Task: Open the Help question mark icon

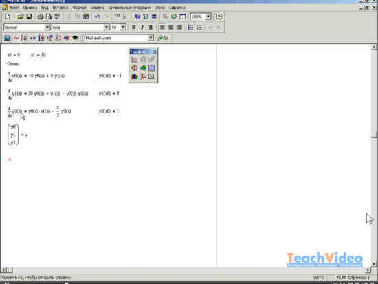Action: [x=219, y=17]
